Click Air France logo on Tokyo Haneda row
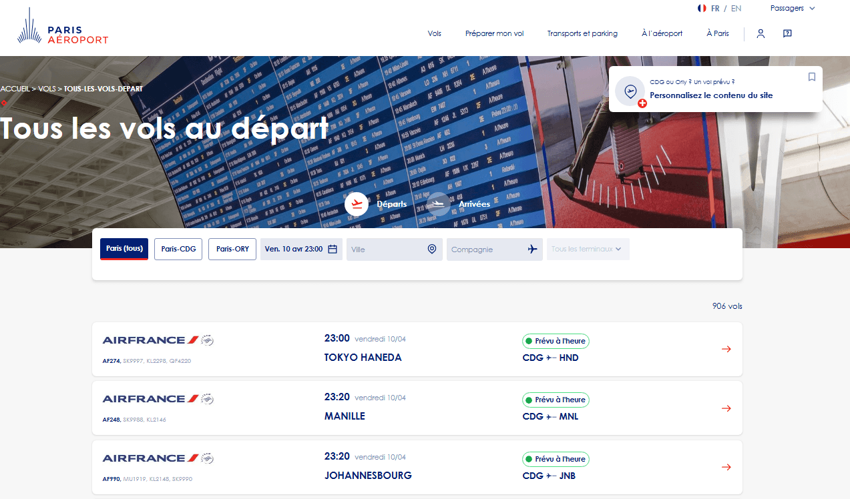850x499 pixels. [x=150, y=340]
